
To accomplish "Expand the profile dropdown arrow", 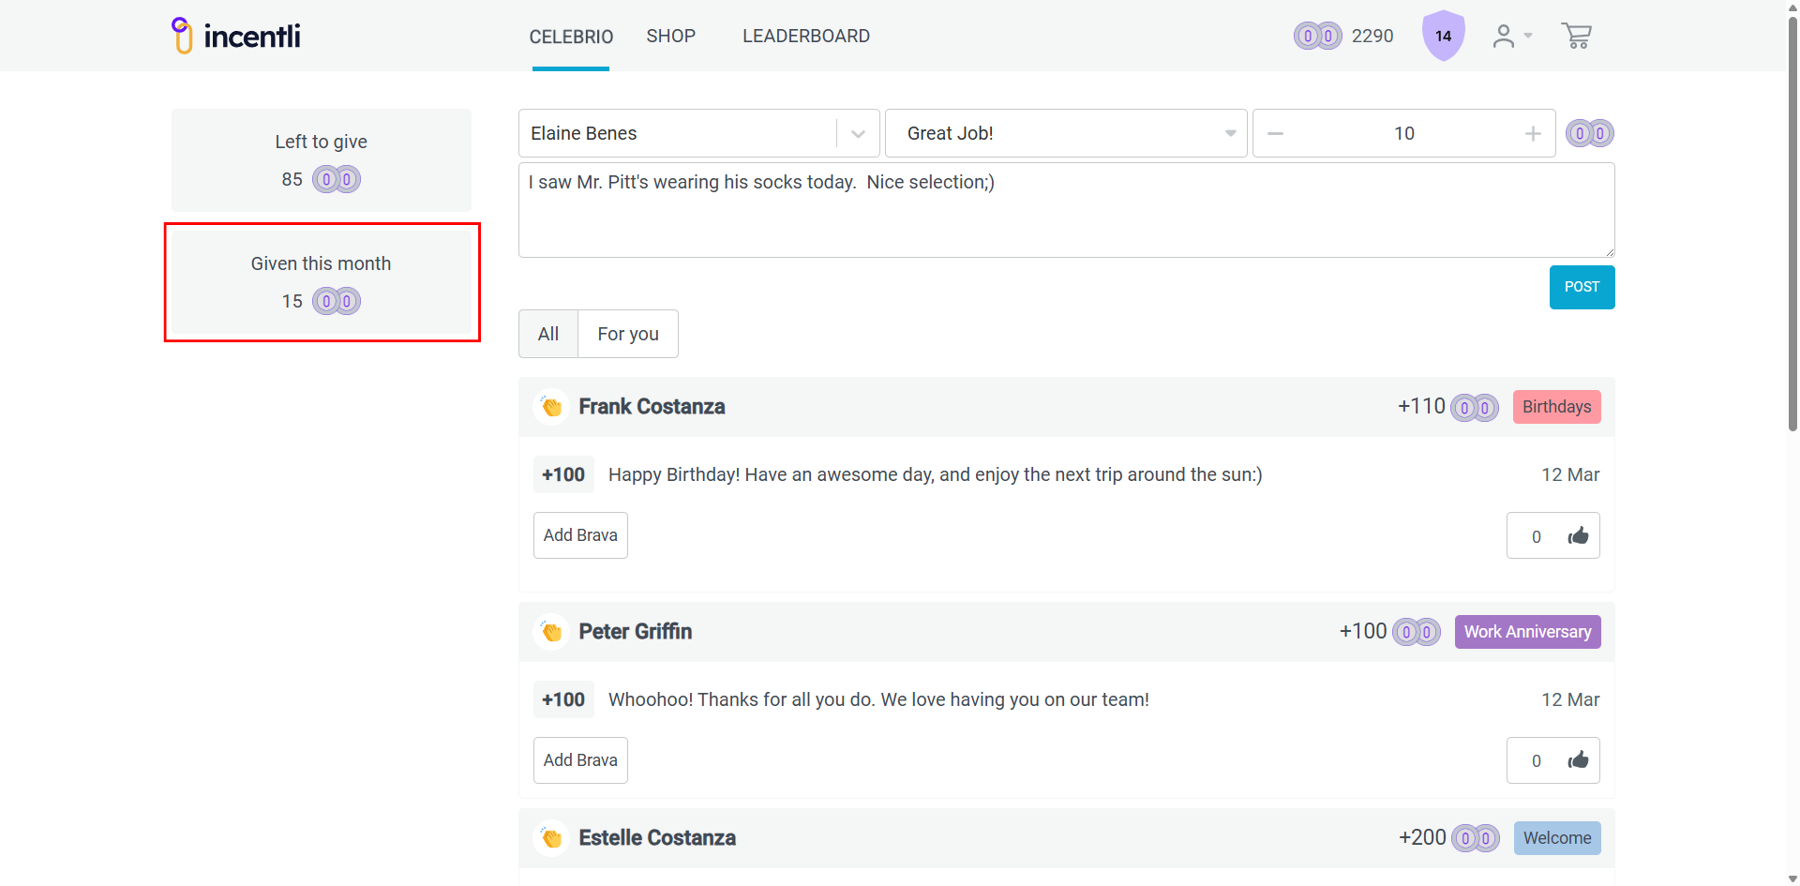I will tap(1528, 36).
